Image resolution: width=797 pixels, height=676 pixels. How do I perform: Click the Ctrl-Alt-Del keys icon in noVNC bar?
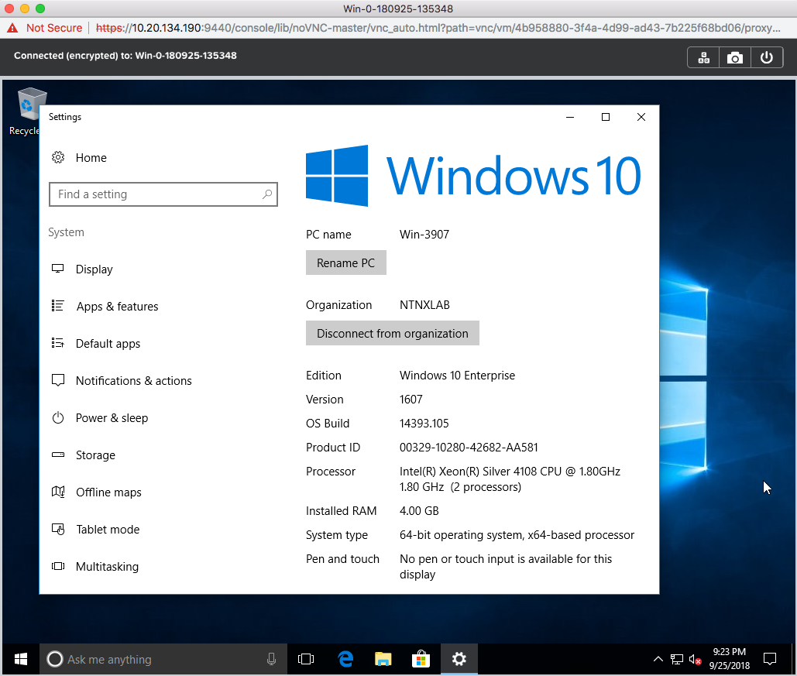pyautogui.click(x=703, y=57)
